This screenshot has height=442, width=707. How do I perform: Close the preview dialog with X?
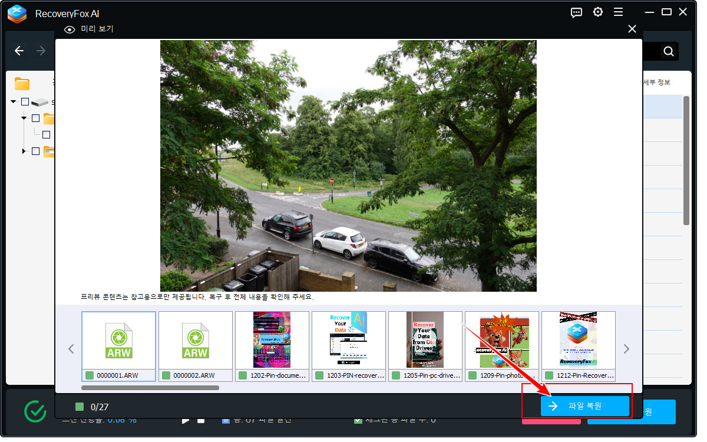click(632, 29)
